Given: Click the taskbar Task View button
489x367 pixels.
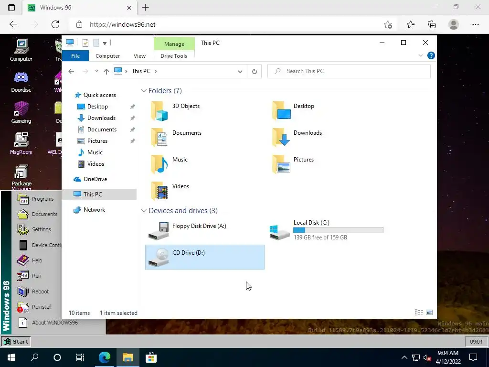Looking at the screenshot, I should click(x=80, y=357).
